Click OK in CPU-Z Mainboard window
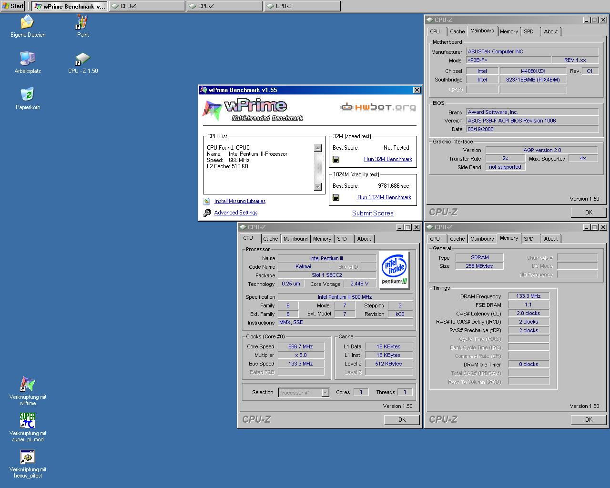The height and width of the screenshot is (488, 610). (x=589, y=213)
